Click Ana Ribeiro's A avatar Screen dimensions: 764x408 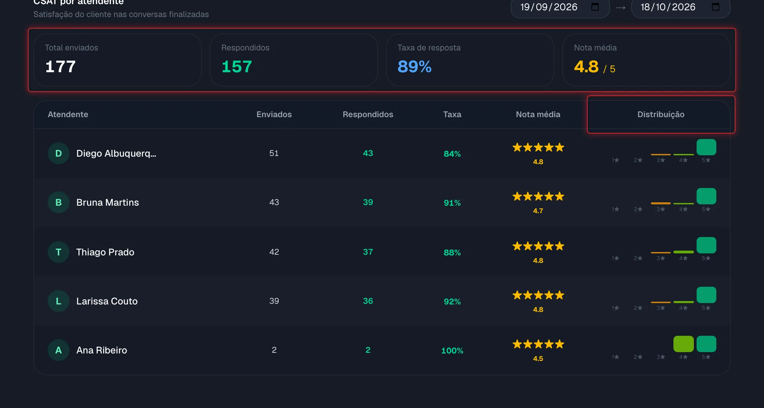(x=58, y=350)
